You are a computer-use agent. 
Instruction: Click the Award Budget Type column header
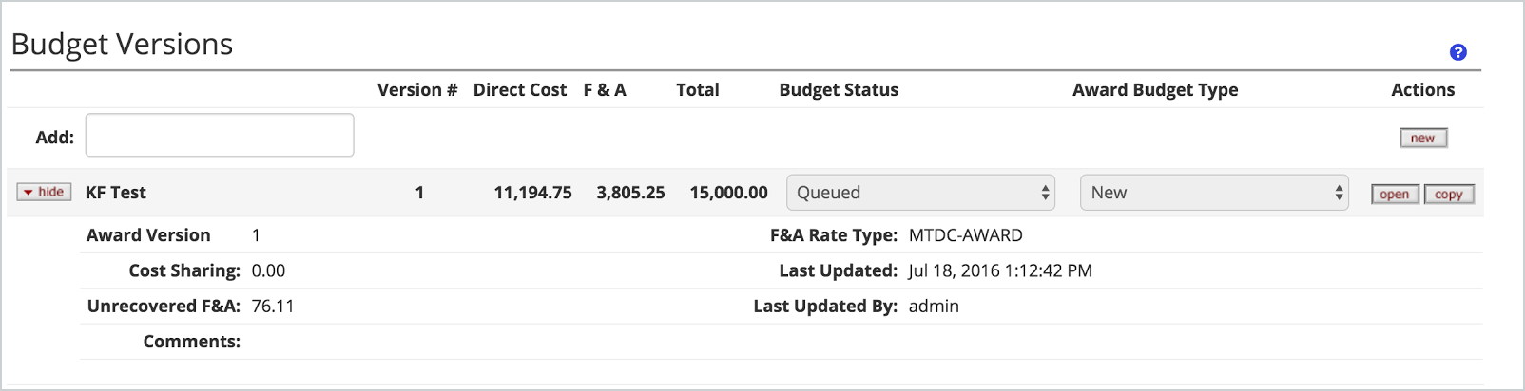pos(1155,90)
